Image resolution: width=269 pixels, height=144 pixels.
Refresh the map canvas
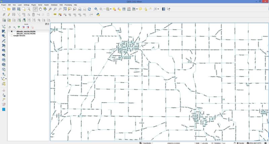(x=89, y=9)
